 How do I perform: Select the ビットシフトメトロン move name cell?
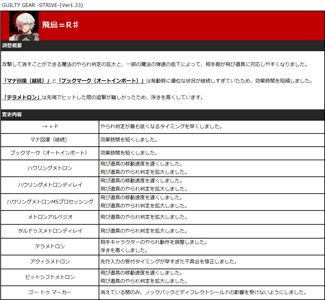point(50,277)
